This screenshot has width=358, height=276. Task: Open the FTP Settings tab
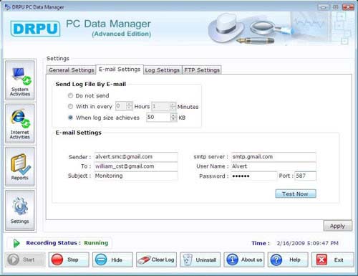click(202, 70)
